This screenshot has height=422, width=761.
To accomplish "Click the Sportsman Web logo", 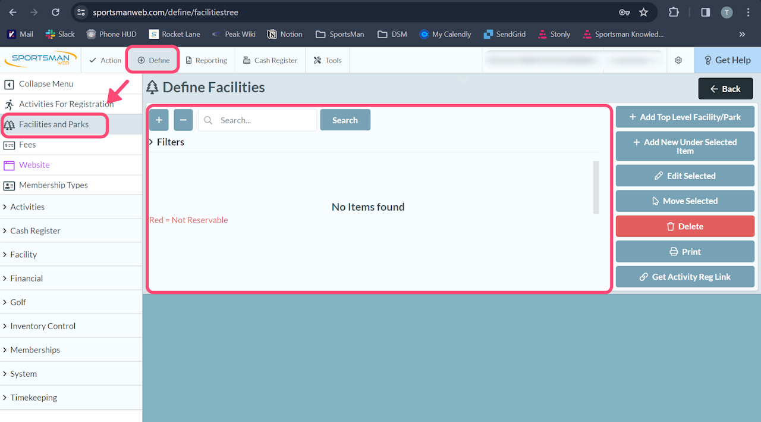I will [x=41, y=60].
